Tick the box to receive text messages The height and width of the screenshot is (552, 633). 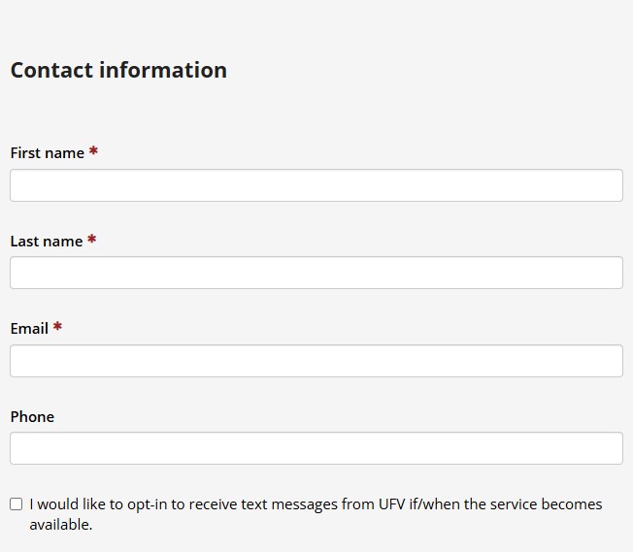(17, 504)
